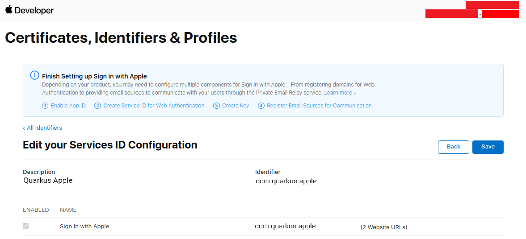This screenshot has width=526, height=239.
Task: Open the Create Key link
Action: click(236, 105)
